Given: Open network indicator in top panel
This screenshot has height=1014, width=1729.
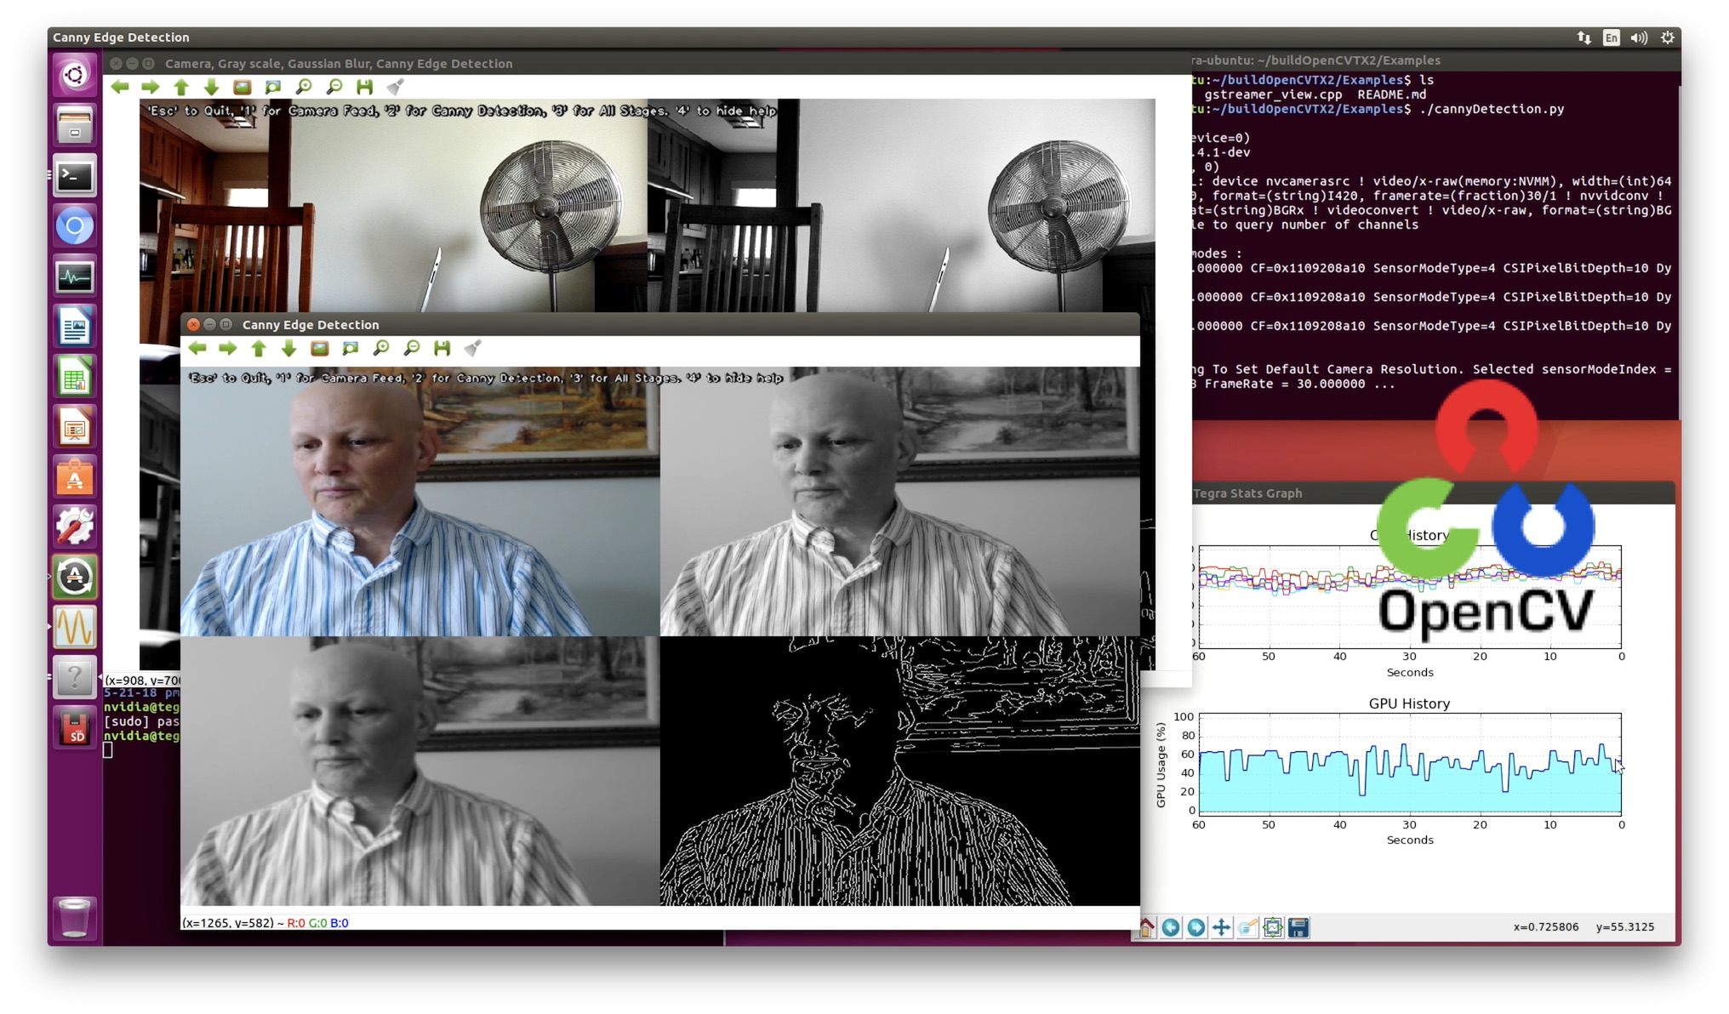Looking at the screenshot, I should click(1583, 37).
